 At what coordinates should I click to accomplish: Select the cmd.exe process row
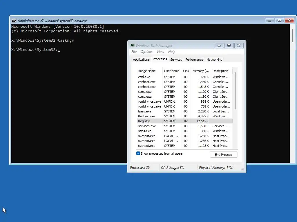[x=184, y=77]
